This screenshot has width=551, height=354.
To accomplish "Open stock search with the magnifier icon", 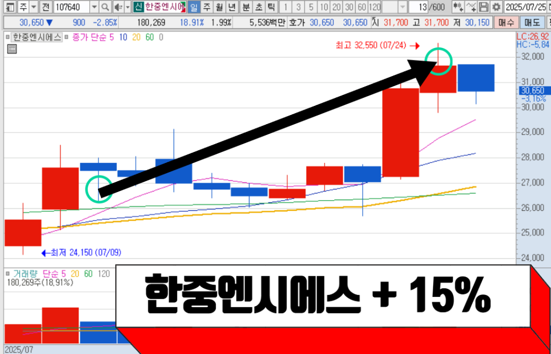I will coord(105,6).
